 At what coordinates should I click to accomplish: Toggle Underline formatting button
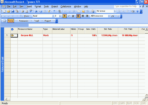pyautogui.click(x=73, y=16)
